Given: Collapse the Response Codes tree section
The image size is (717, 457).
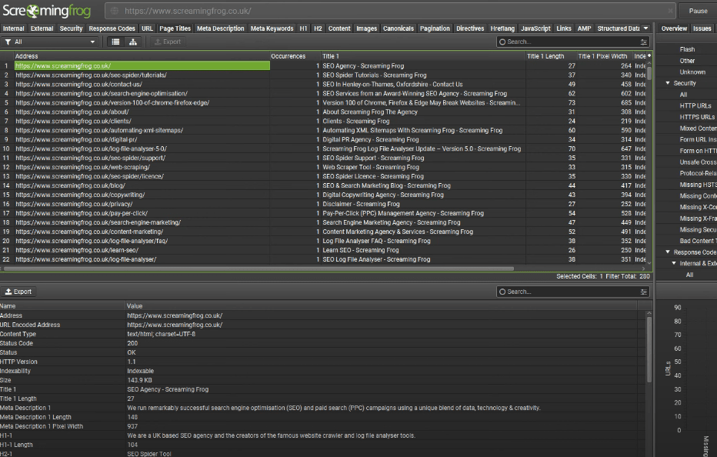Looking at the screenshot, I should pos(668,252).
